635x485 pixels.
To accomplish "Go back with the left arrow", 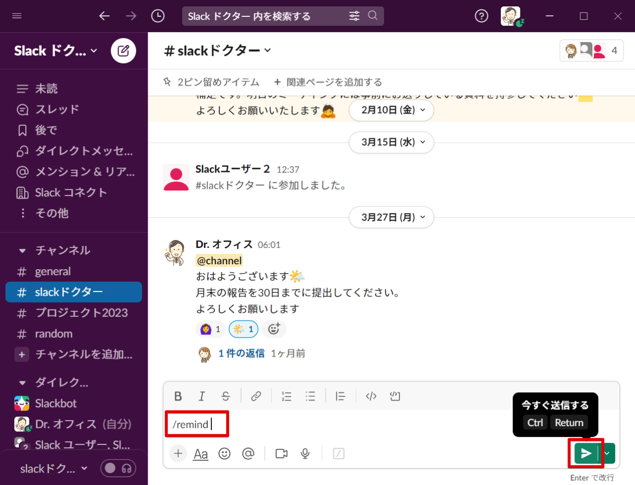I will (x=104, y=16).
